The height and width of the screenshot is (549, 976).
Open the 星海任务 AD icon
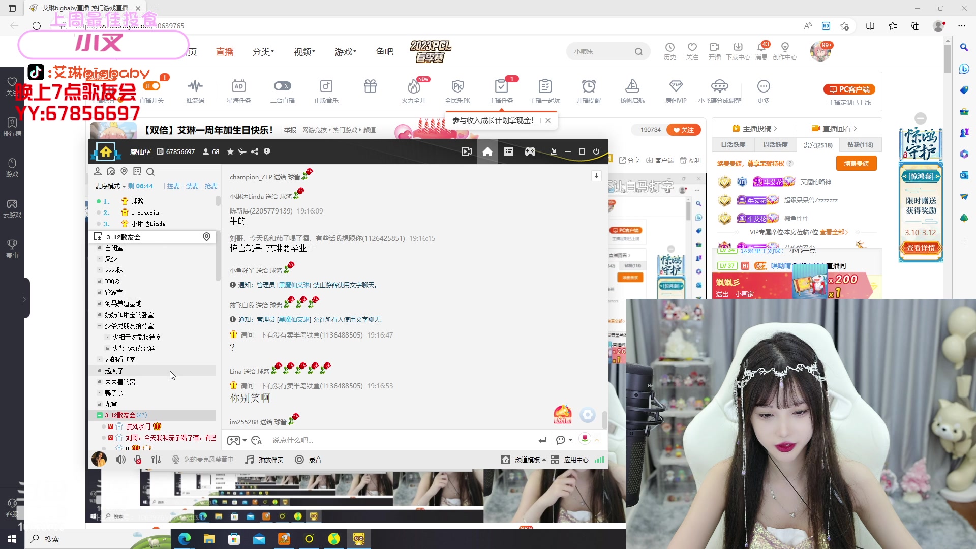pos(239,91)
